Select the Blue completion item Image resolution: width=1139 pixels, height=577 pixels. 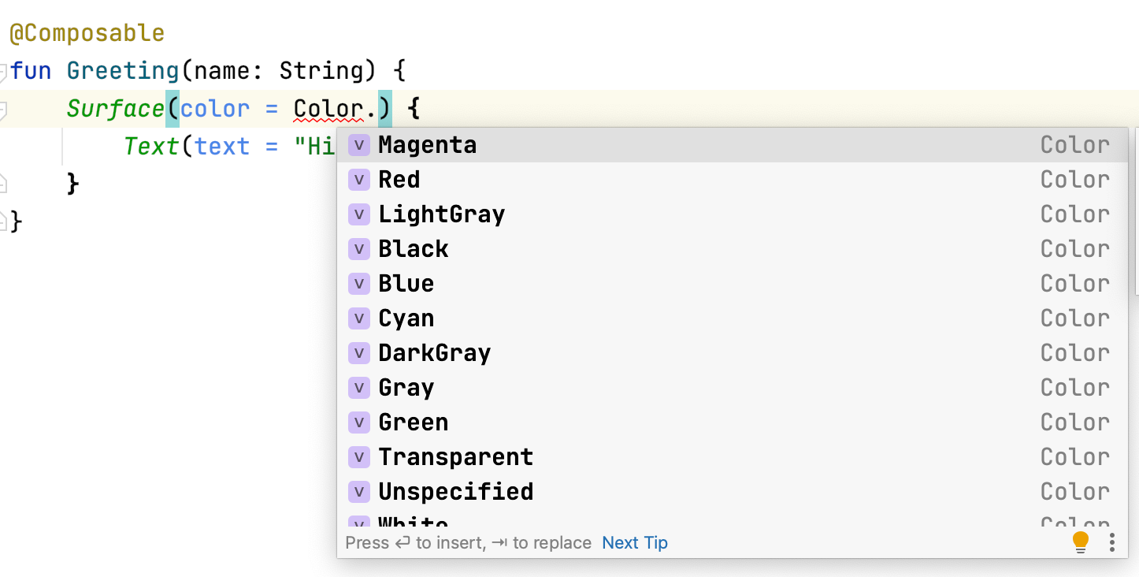point(406,284)
